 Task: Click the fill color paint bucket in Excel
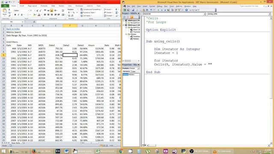pyautogui.click(x=34, y=15)
